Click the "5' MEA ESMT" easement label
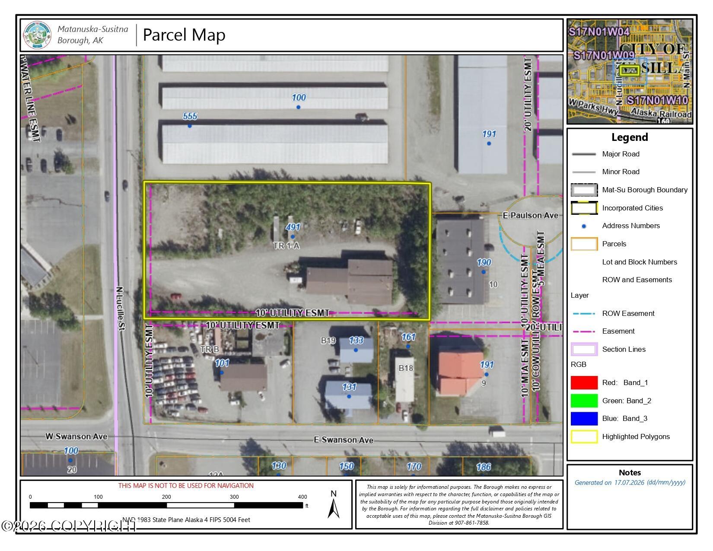Viewport: 713px width, 551px height. point(541,258)
